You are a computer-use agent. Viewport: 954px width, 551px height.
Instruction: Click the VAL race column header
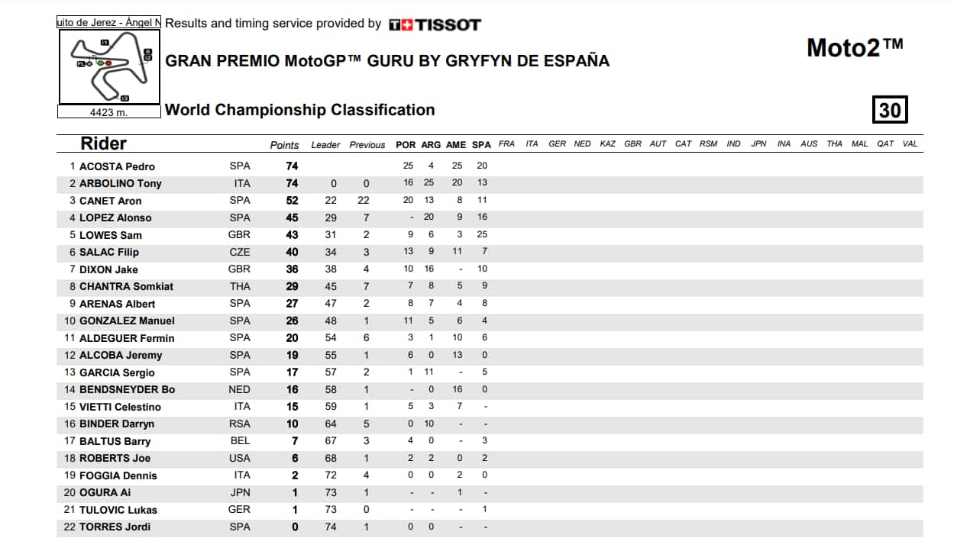click(x=910, y=144)
